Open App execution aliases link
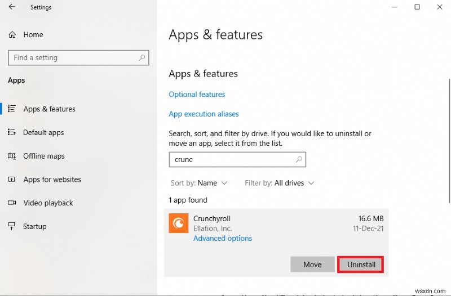Image resolution: width=451 pixels, height=296 pixels. tap(204, 114)
